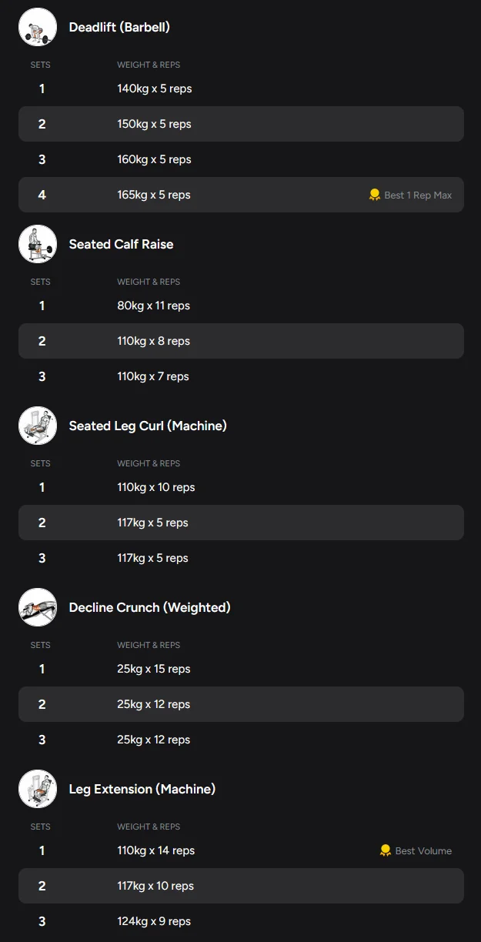
Task: Open the Seated Leg Curl machine thumbnail
Action: pos(38,426)
